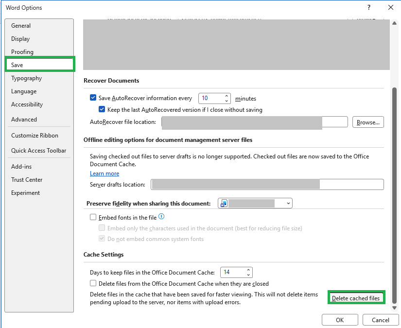Open the Typography options category

pyautogui.click(x=39, y=78)
